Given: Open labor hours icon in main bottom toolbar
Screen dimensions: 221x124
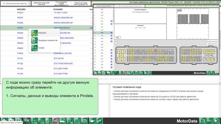Looking at the screenshot, I should (99, 121).
